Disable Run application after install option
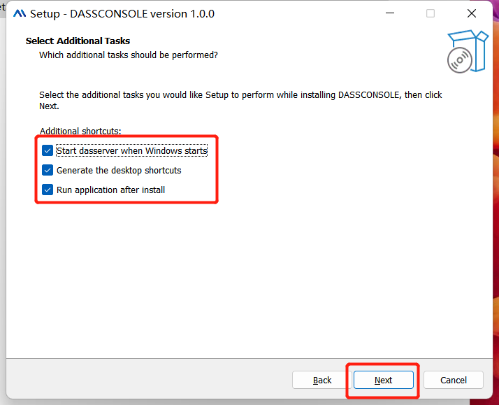Screen dimensions: 499x405 (48, 190)
